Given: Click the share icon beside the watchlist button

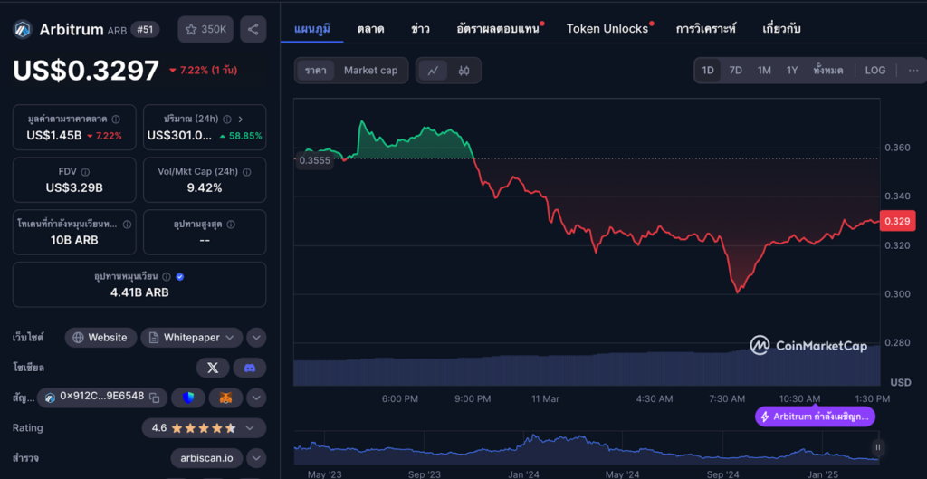Looking at the screenshot, I should click(253, 30).
